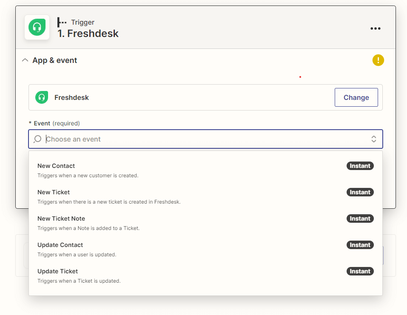Screen dimensions: 407x315
Task: Select the Update Contact trigger event
Action: tap(205, 250)
